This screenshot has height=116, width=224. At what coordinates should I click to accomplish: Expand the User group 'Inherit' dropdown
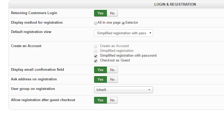(x=123, y=90)
